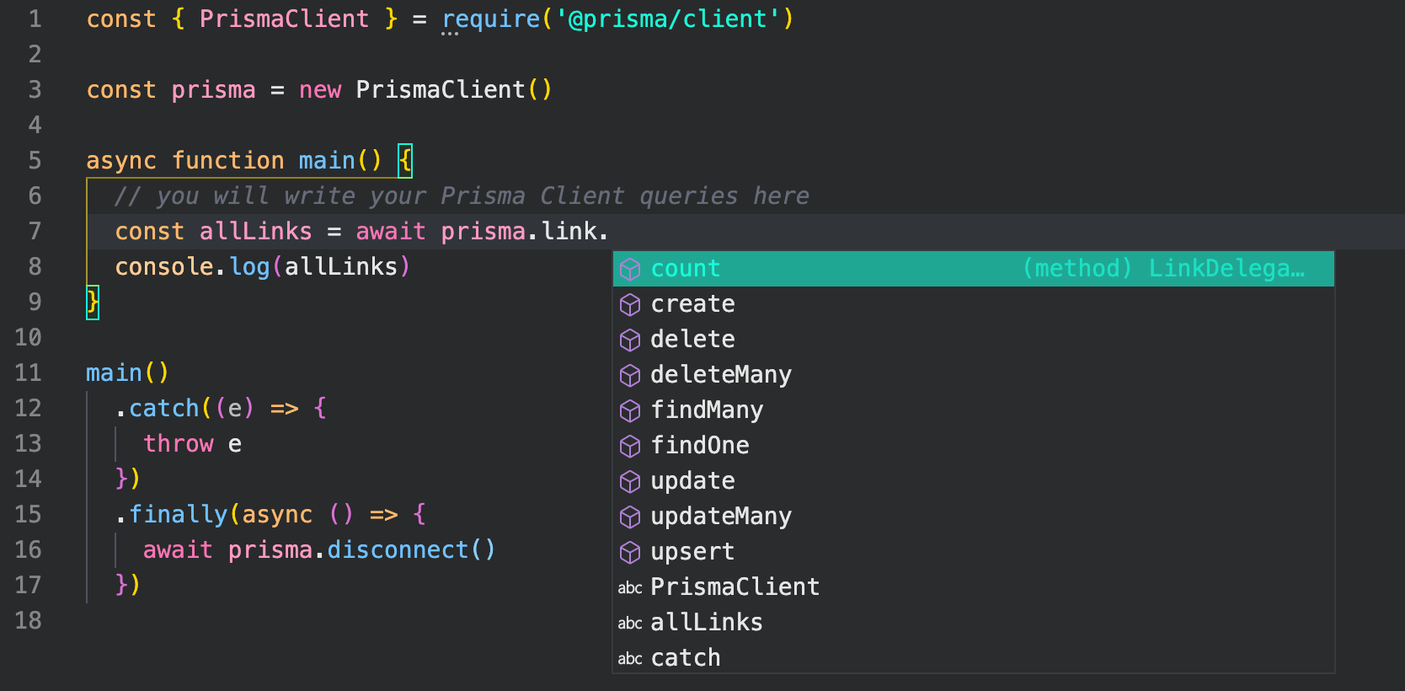Select the catch word suggestion
This screenshot has height=691, width=1405.
(x=974, y=658)
